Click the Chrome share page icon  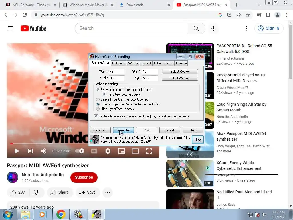coord(239,15)
